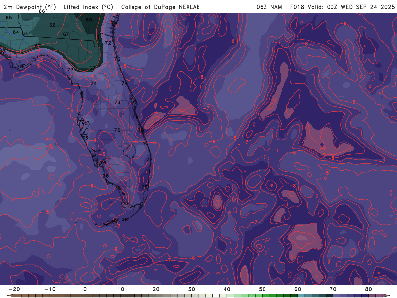Click the 30 label on the color scale

192,289
